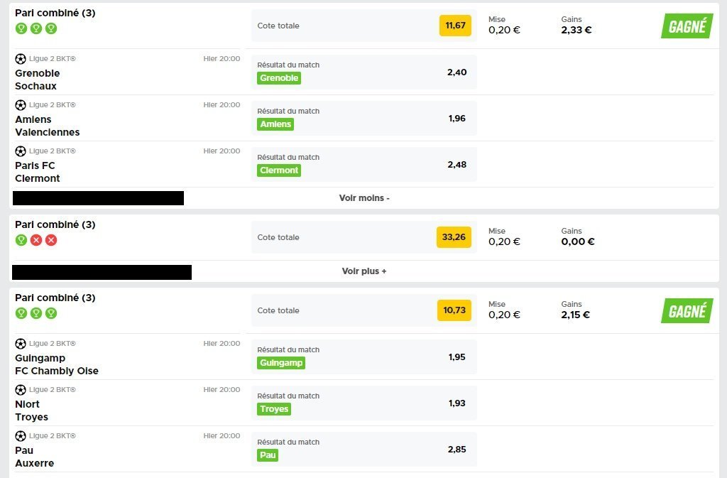Click the green Troyes result tag
Viewport: 727px width, 478px height.
click(274, 409)
